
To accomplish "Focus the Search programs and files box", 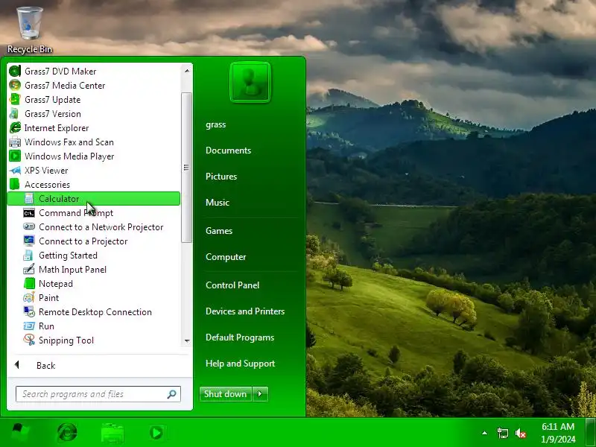I will click(98, 394).
